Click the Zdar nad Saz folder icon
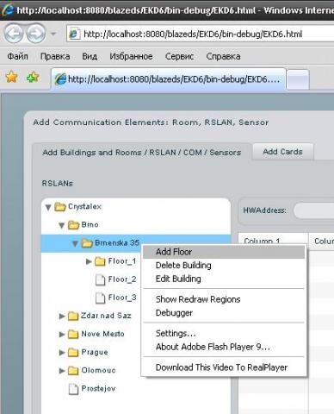Screen dimensions: 334x414 (x=73, y=316)
